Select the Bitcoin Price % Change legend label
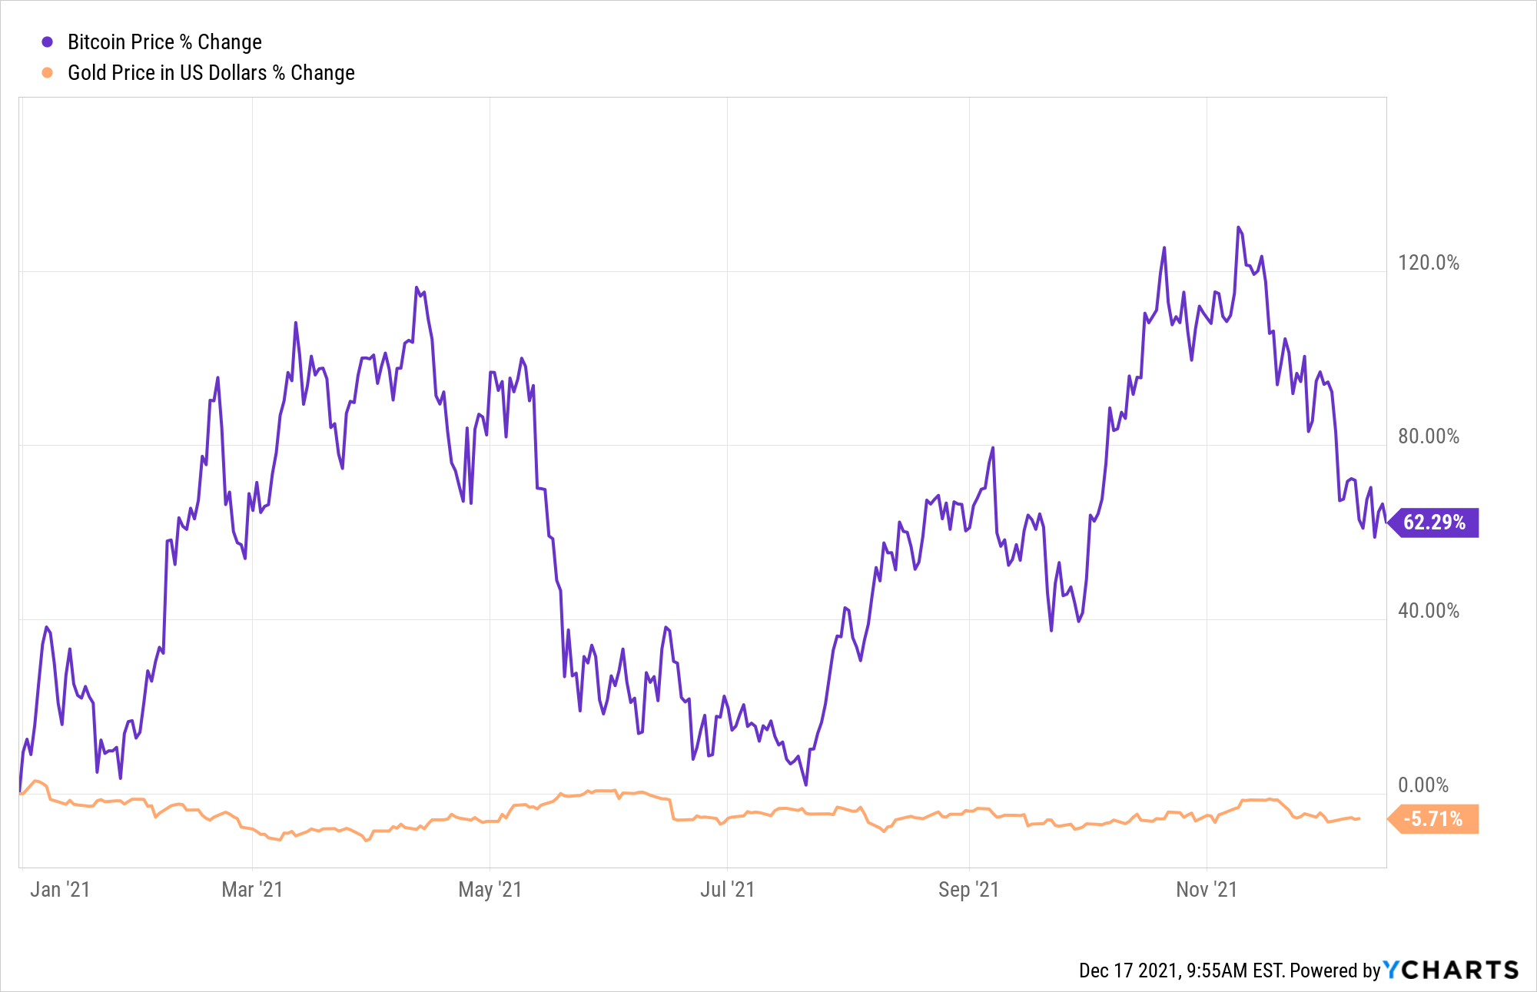Screen dimensions: 1537x992 (164, 42)
